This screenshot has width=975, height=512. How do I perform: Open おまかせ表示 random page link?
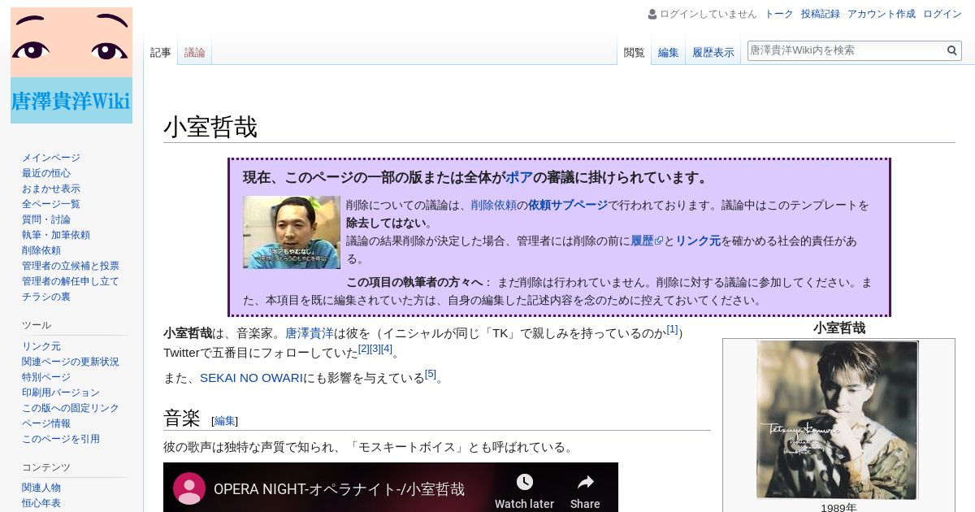[x=51, y=189]
